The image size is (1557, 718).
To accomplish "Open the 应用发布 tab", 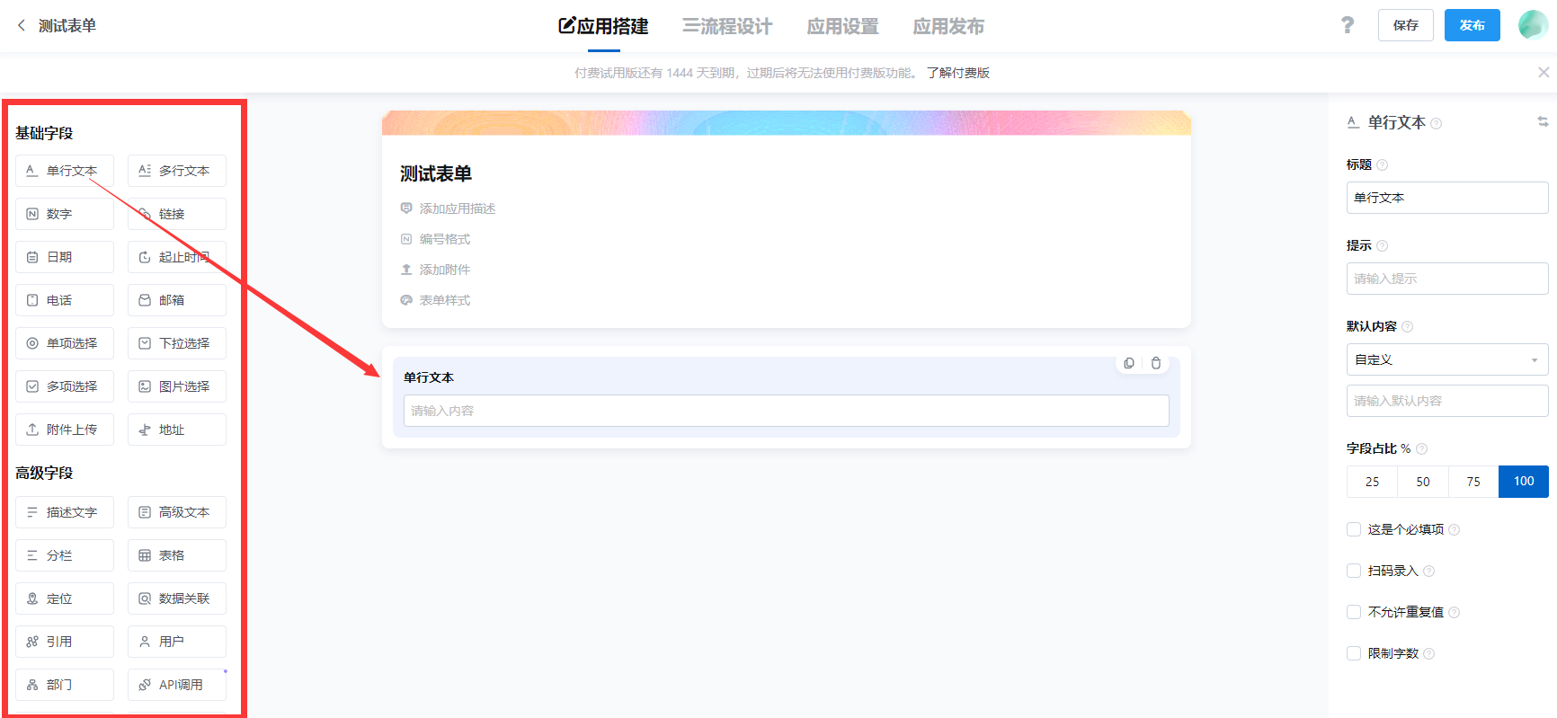I will coord(948,26).
